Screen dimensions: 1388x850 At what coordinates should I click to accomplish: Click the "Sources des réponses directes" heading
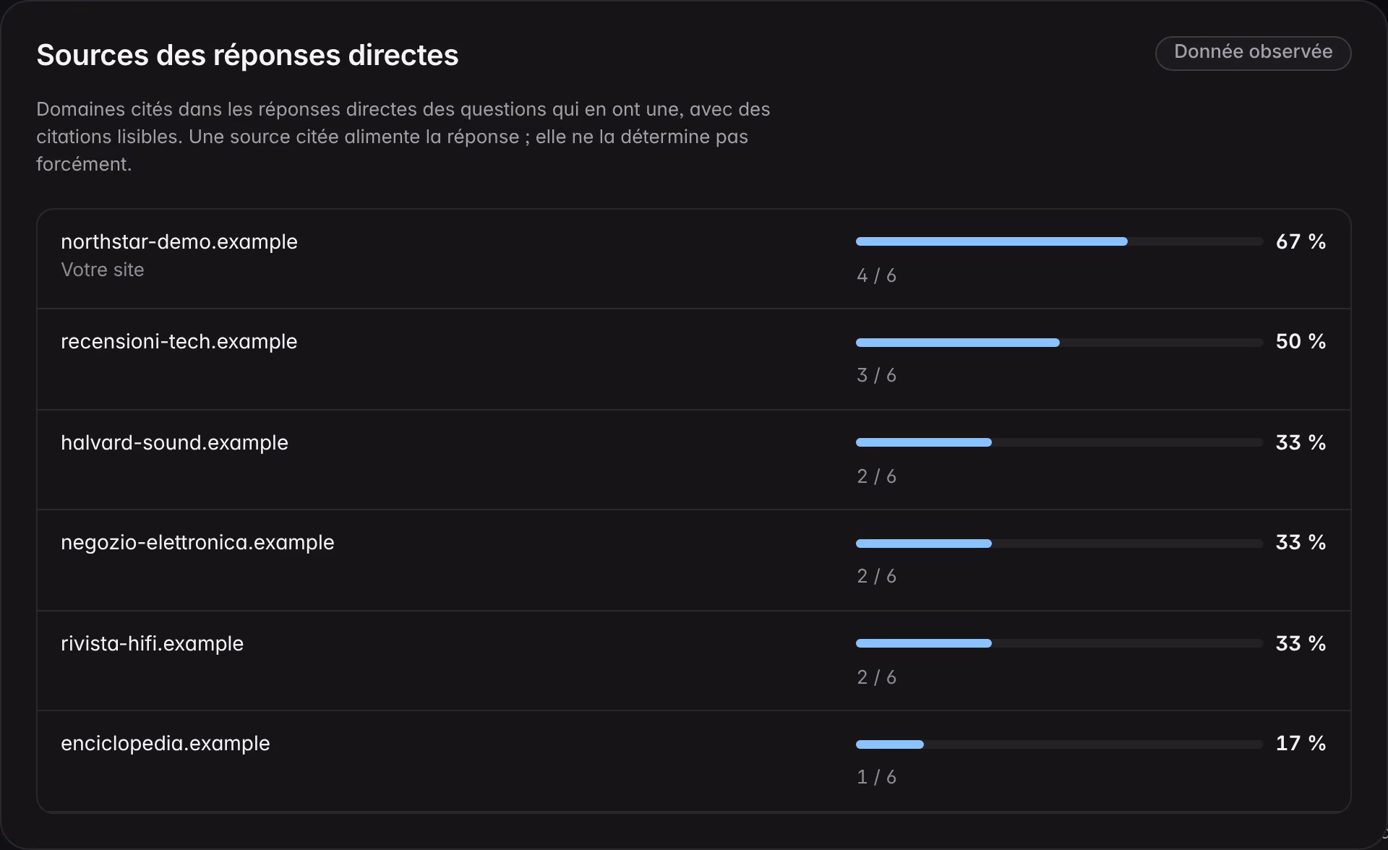pyautogui.click(x=247, y=55)
